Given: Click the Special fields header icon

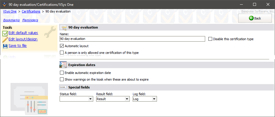Looking at the screenshot, I should [63, 87].
